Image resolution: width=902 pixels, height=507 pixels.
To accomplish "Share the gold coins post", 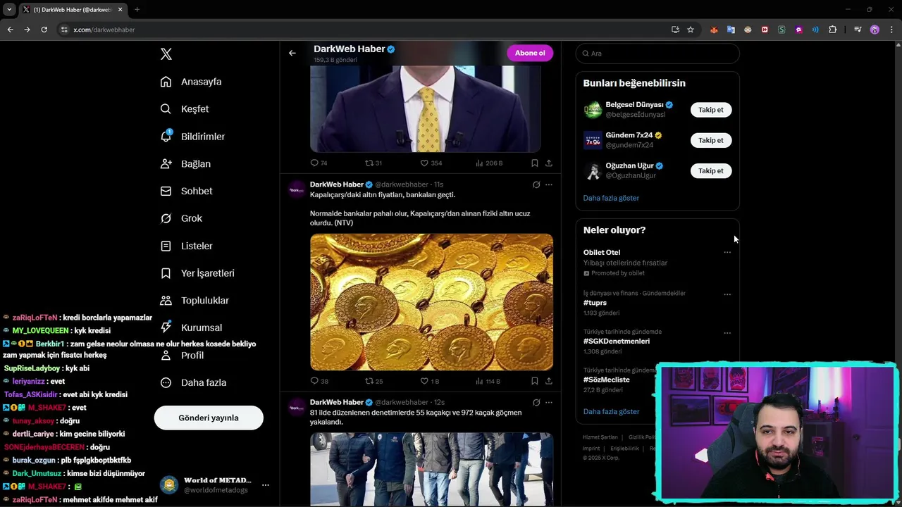I will point(548,381).
